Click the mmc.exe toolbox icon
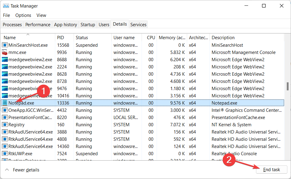The width and height of the screenshot is (291, 179). coord(5,52)
